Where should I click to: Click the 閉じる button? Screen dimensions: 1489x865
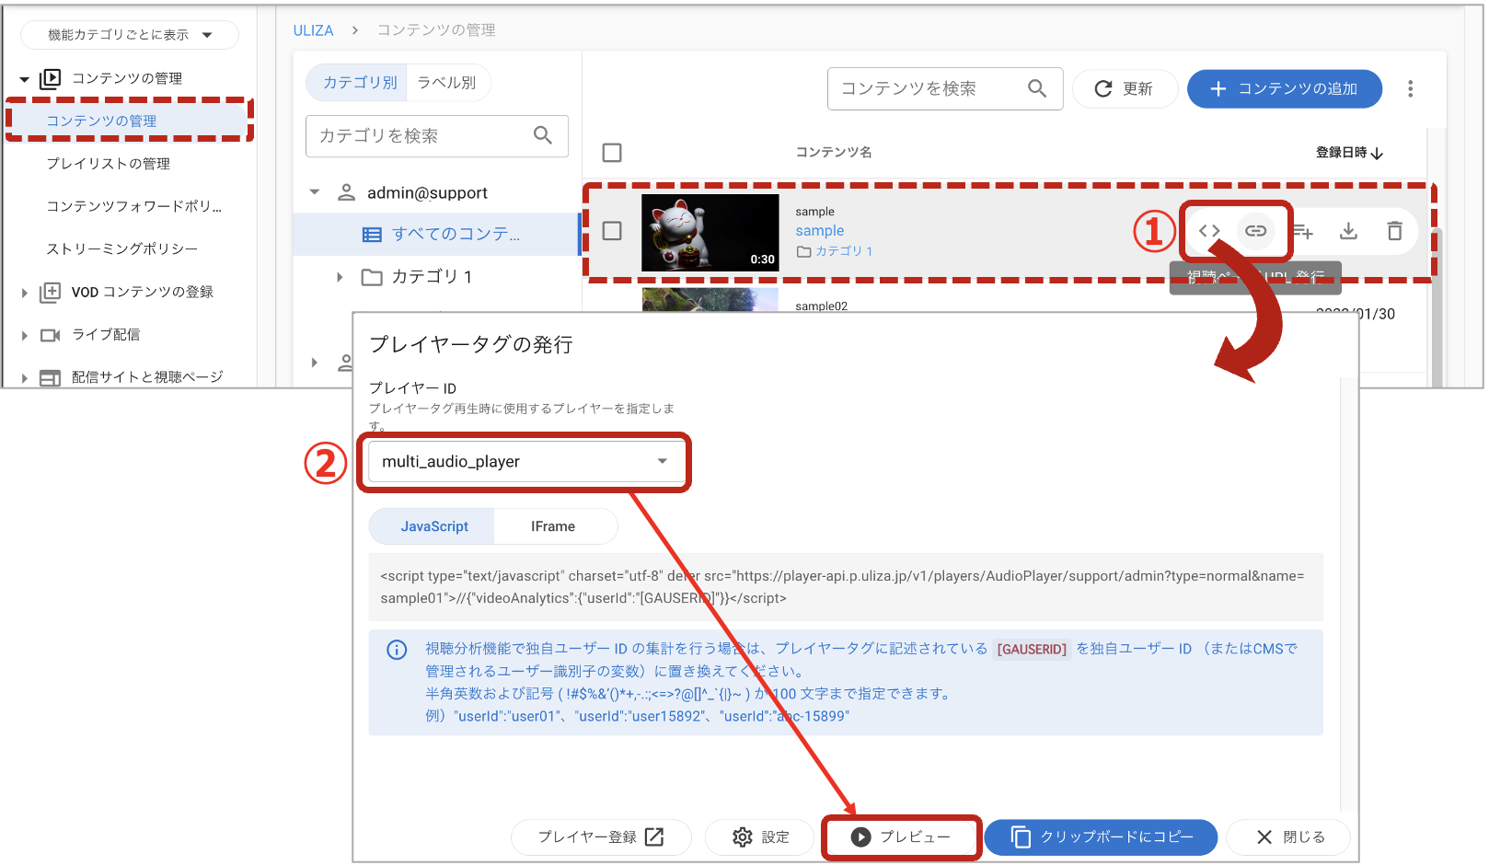tap(1289, 836)
